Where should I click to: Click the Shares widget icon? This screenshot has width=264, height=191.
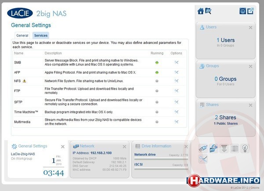(x=202, y=105)
